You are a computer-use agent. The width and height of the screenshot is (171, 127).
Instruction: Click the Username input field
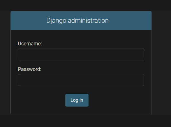click(81, 54)
